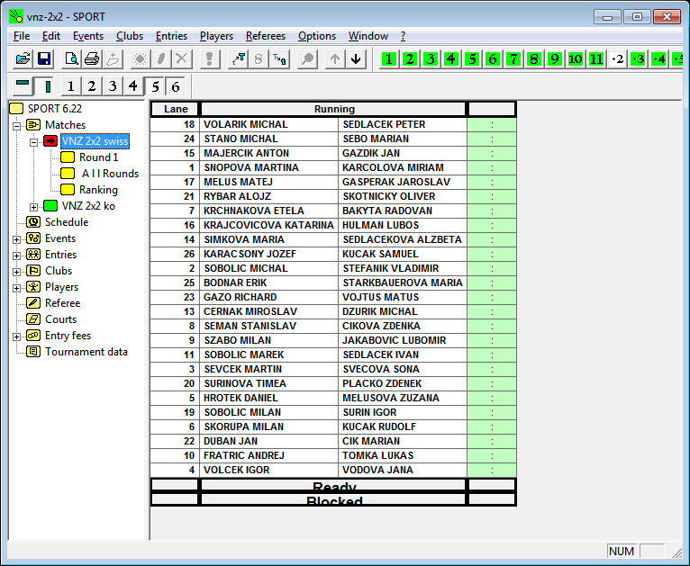Click the Save floppy disk icon
Screen dimensions: 690x566
point(44,59)
